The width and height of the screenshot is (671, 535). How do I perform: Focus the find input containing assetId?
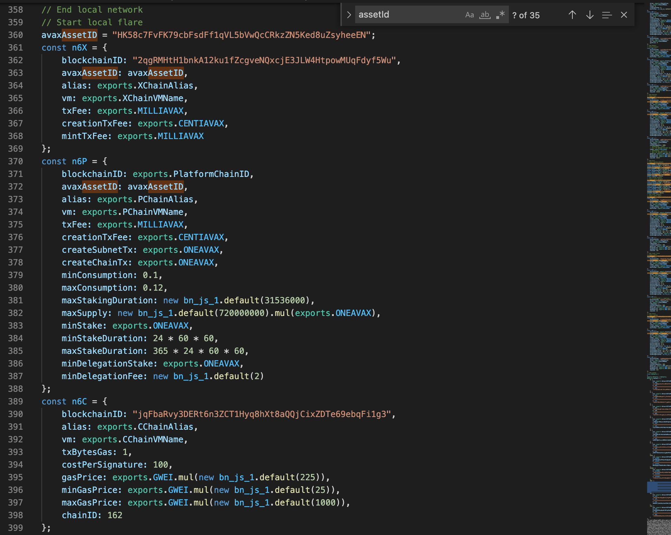409,15
